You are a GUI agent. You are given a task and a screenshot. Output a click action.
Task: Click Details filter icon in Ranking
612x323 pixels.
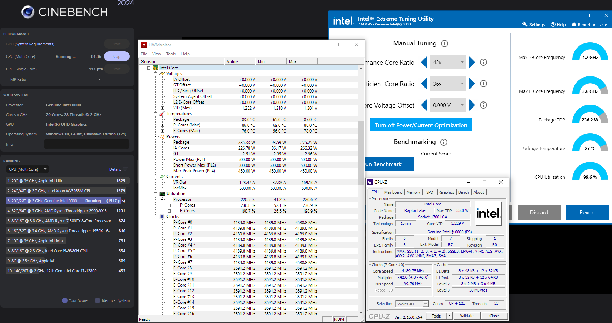pyautogui.click(x=125, y=169)
